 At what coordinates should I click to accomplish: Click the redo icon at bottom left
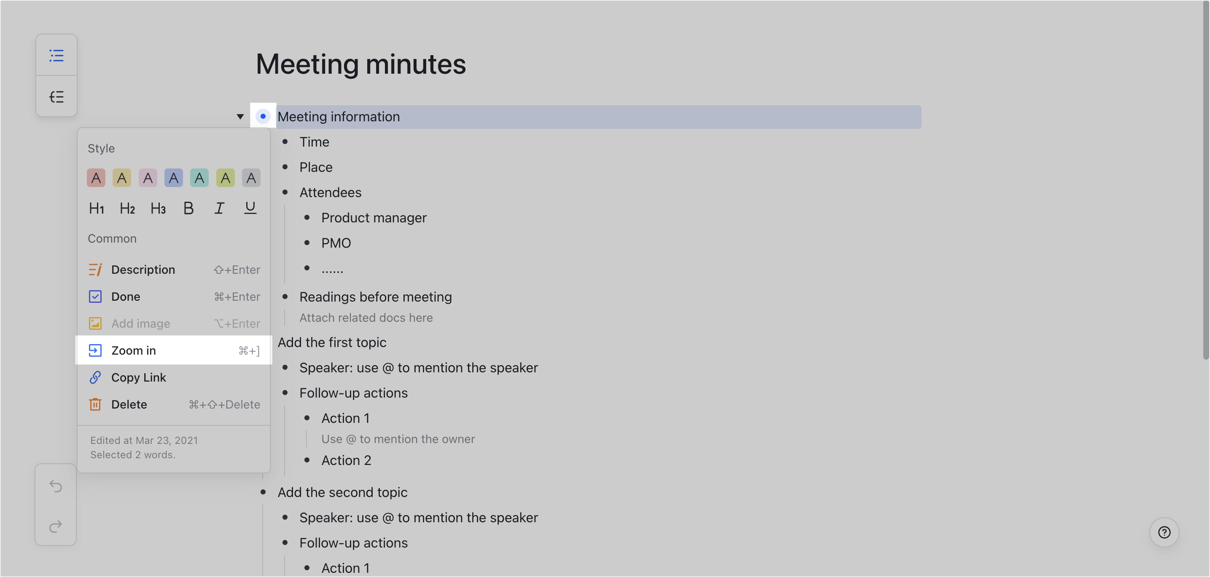click(x=56, y=525)
